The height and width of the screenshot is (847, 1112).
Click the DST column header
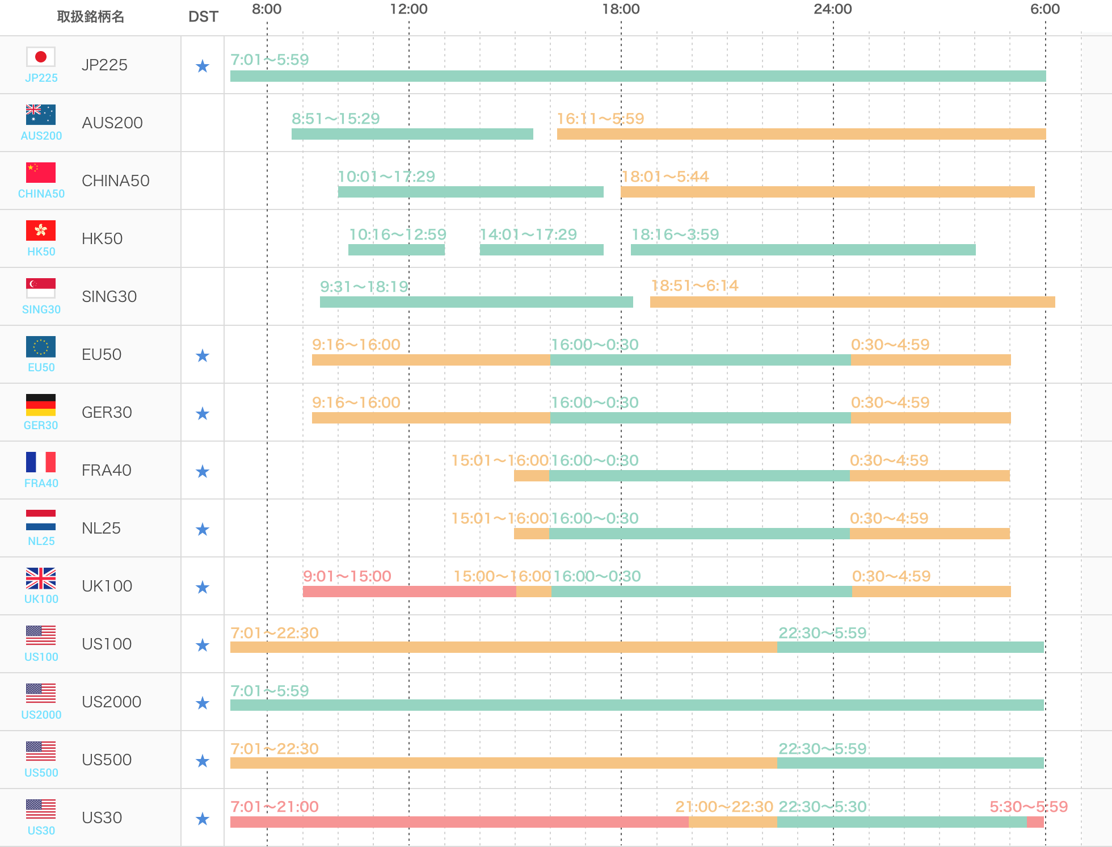coord(203,16)
